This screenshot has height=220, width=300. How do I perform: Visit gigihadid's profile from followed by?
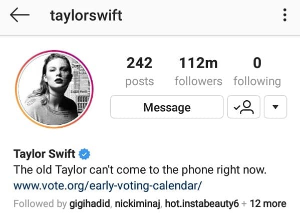tap(90, 204)
